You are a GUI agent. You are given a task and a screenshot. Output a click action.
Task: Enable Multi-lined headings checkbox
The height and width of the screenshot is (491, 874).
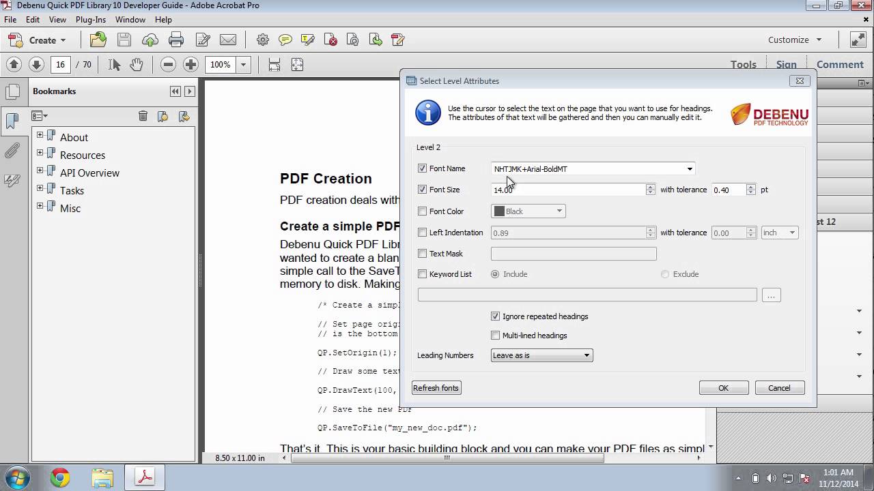click(x=496, y=336)
